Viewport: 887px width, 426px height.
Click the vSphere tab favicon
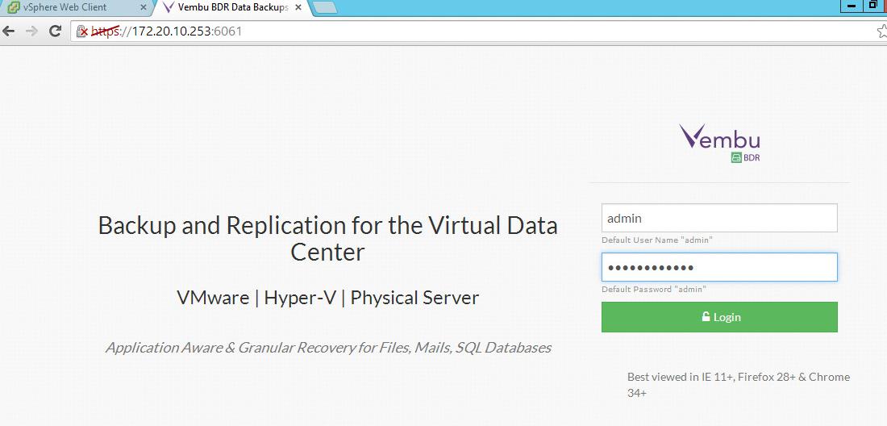[x=14, y=7]
